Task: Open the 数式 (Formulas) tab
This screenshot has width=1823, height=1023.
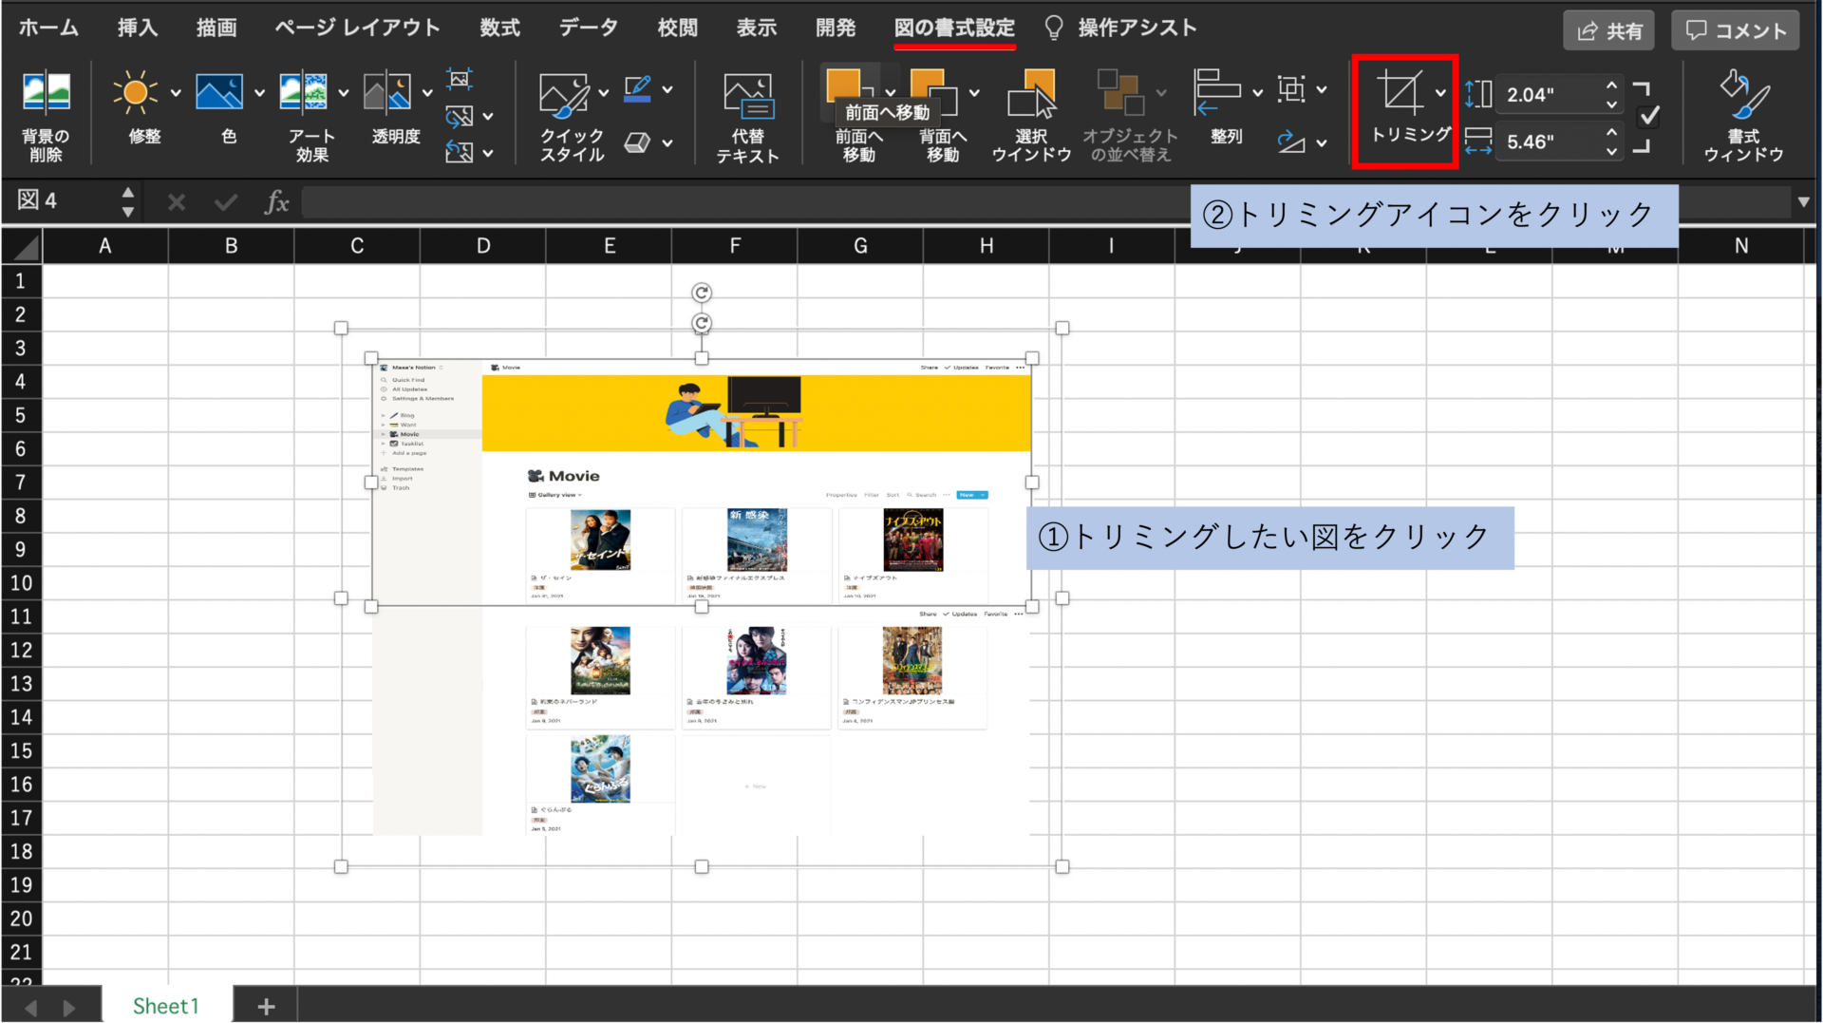Action: 499,28
